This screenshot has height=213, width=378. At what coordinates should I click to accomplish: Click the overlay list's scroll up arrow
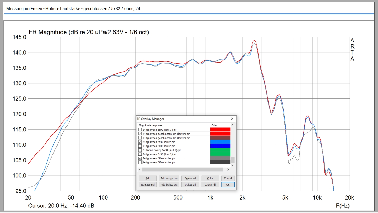point(232,125)
